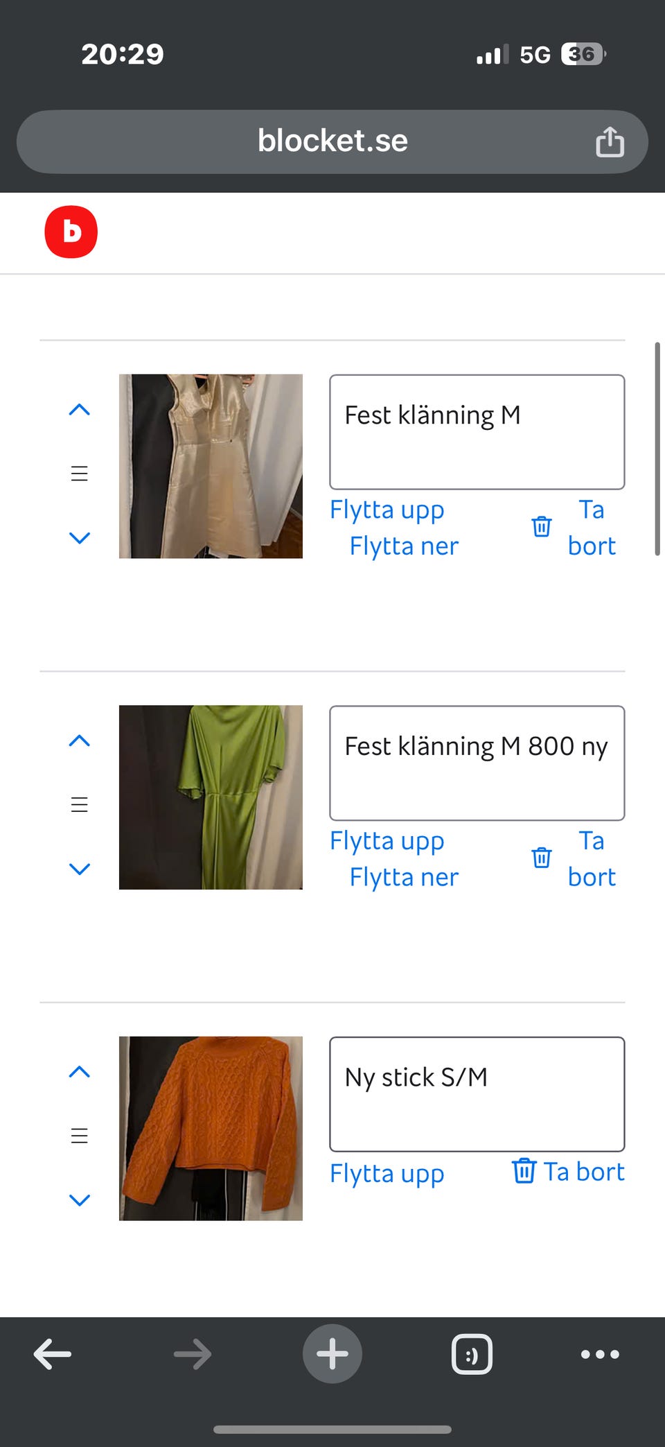Image resolution: width=665 pixels, height=1447 pixels.
Task: Click trash icon for beige dress item
Action: pos(542,527)
